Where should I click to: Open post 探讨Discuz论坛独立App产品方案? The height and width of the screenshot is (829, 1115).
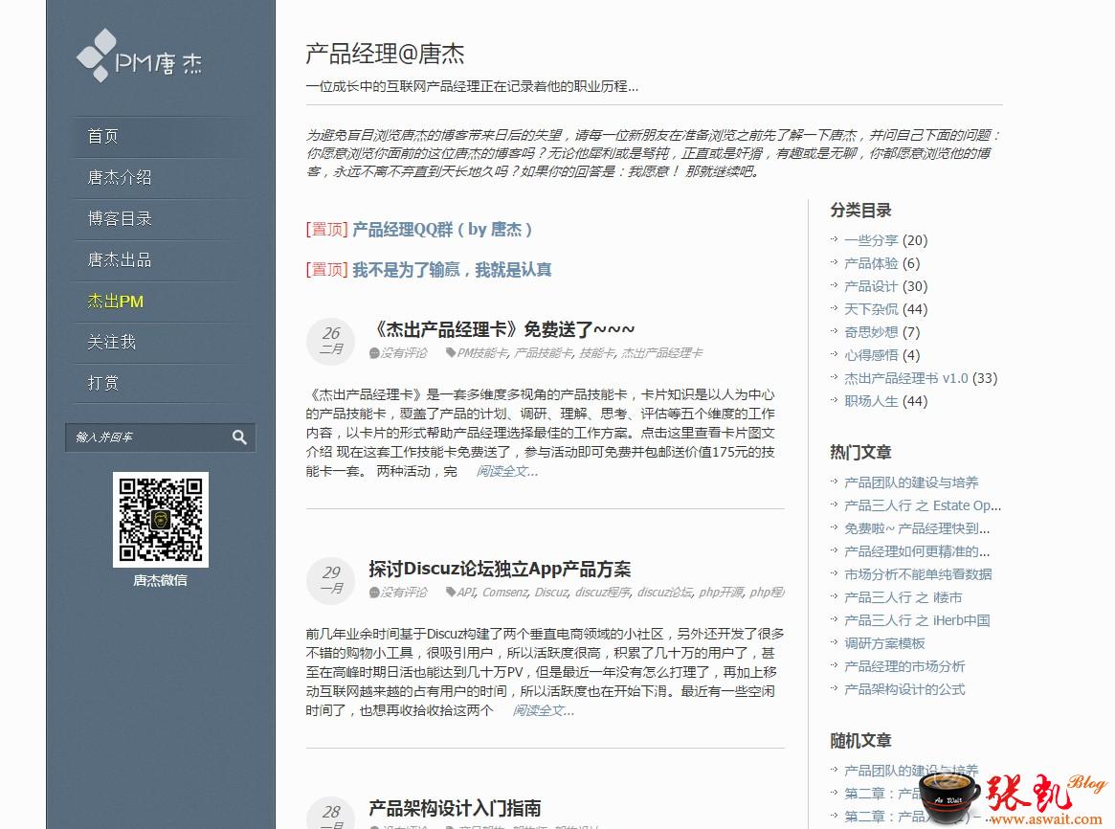[500, 569]
